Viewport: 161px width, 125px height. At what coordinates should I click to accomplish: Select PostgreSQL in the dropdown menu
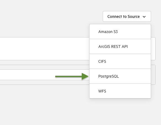(x=120, y=76)
